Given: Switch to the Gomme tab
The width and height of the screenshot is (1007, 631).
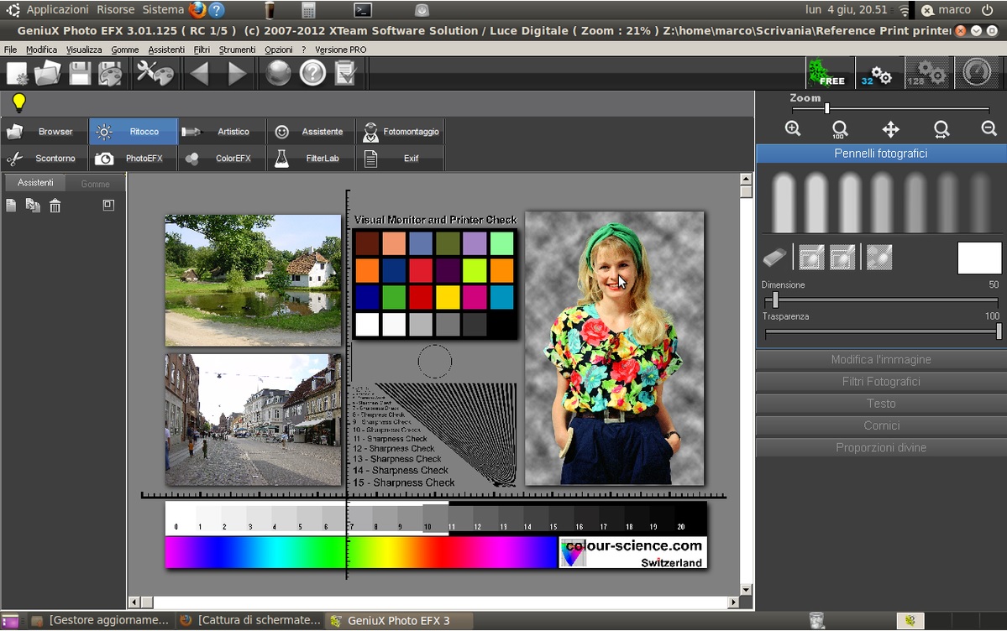Looking at the screenshot, I should (95, 183).
